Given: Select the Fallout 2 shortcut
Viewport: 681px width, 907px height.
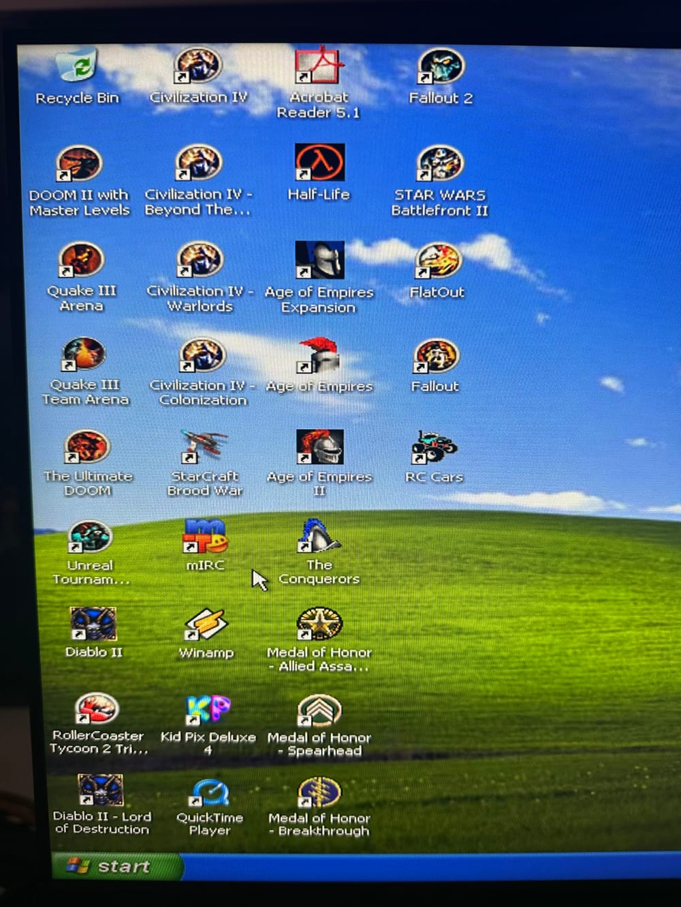Looking at the screenshot, I should (441, 67).
